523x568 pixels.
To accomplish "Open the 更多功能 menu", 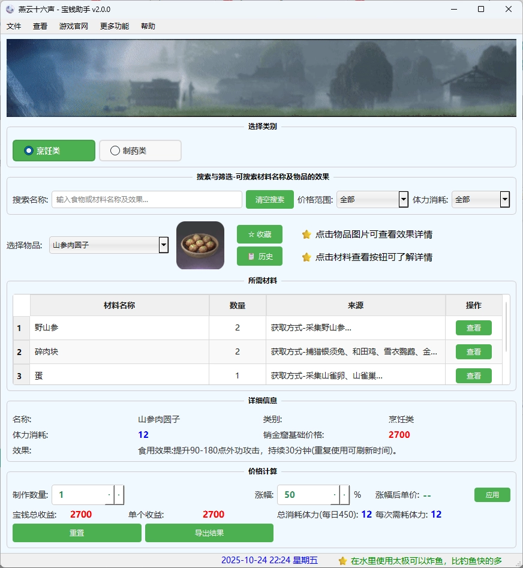I will [x=115, y=26].
